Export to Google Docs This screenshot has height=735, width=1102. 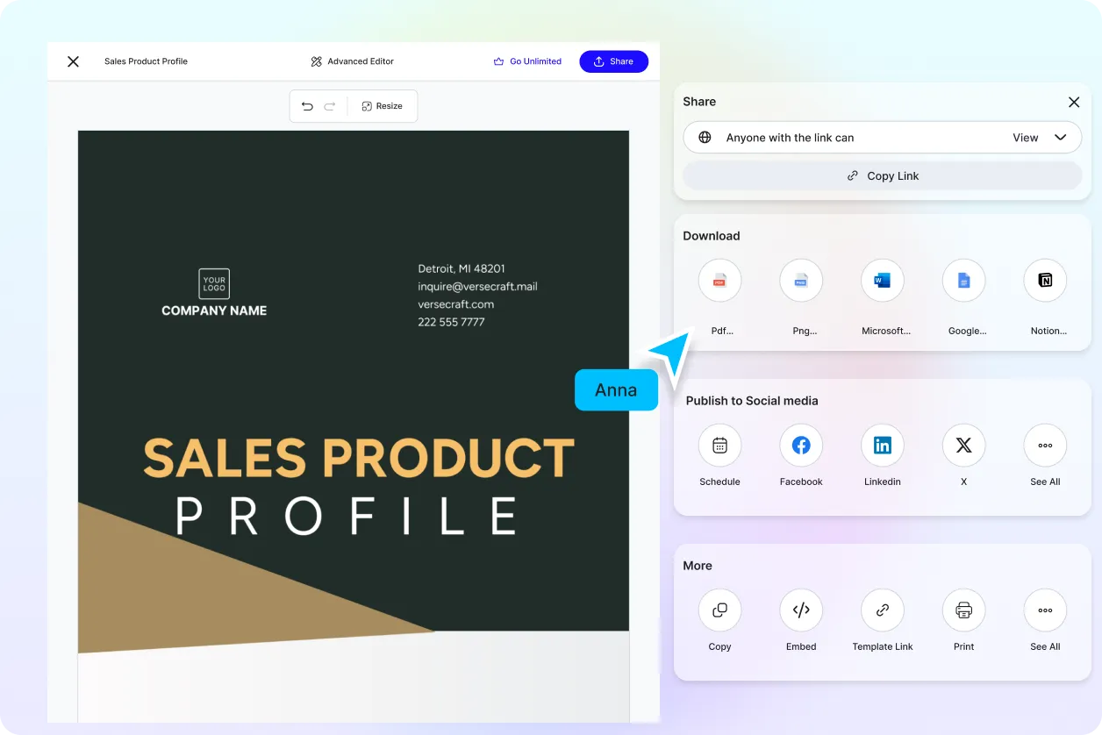pyautogui.click(x=963, y=281)
